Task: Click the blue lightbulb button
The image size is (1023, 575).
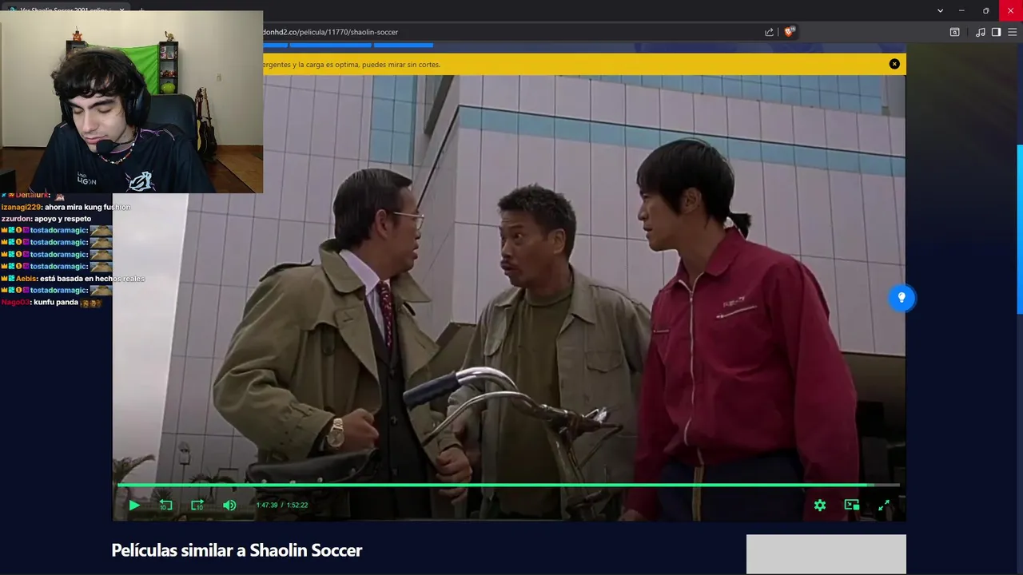Action: coord(902,298)
